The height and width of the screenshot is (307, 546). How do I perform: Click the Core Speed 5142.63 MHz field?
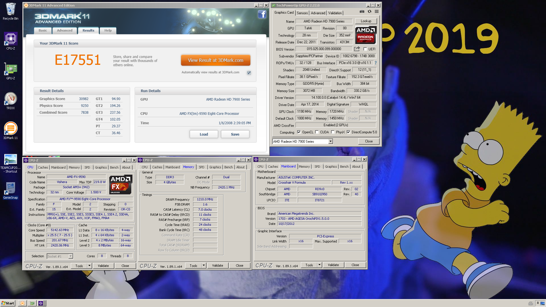(60, 230)
